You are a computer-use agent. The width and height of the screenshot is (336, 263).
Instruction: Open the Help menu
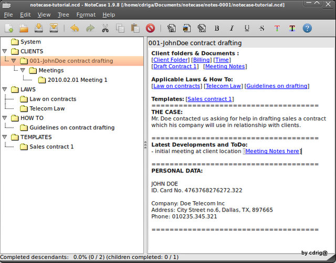tap(109, 15)
